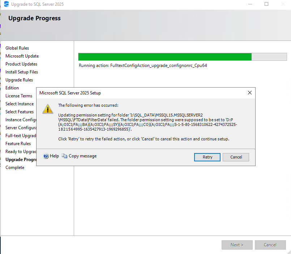Click the Cancel button of upgrade wizard

pyautogui.click(x=270, y=245)
